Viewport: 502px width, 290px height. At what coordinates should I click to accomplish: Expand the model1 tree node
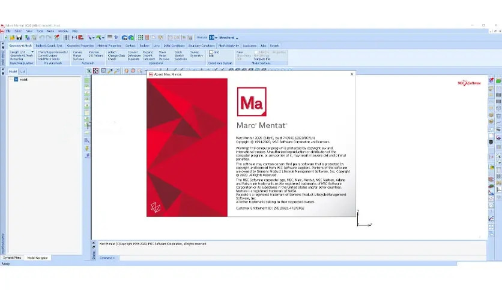(x=11, y=79)
